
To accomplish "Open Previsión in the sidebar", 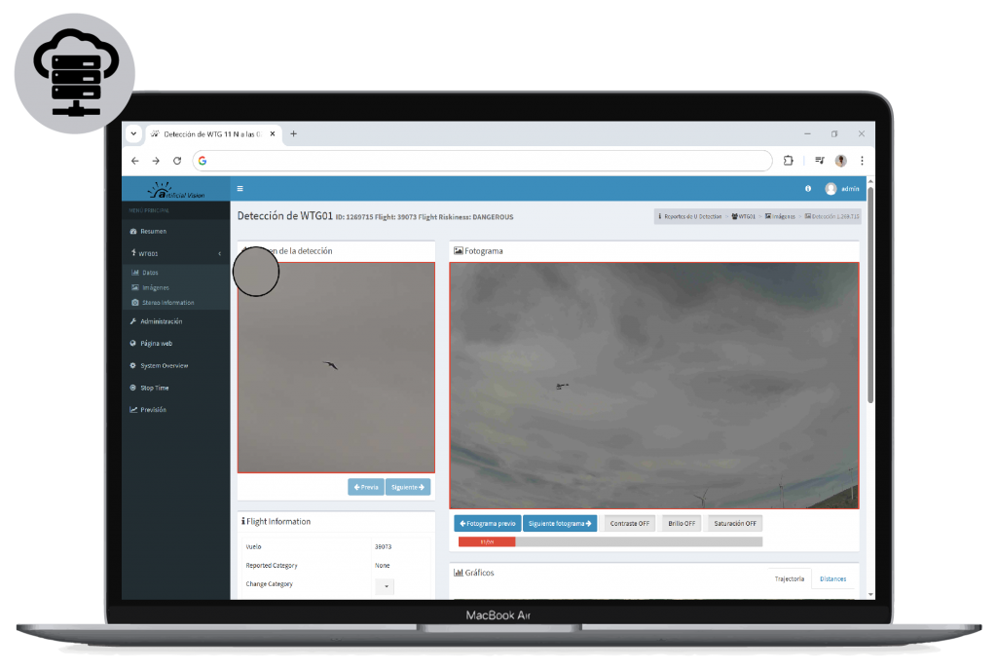I will coord(153,410).
